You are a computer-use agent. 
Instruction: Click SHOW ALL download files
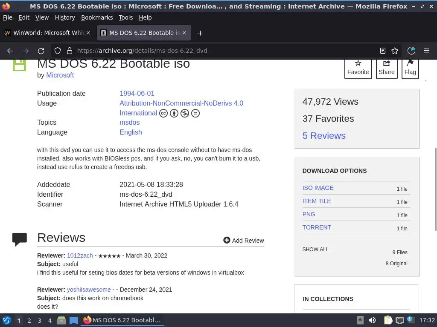coord(315,250)
